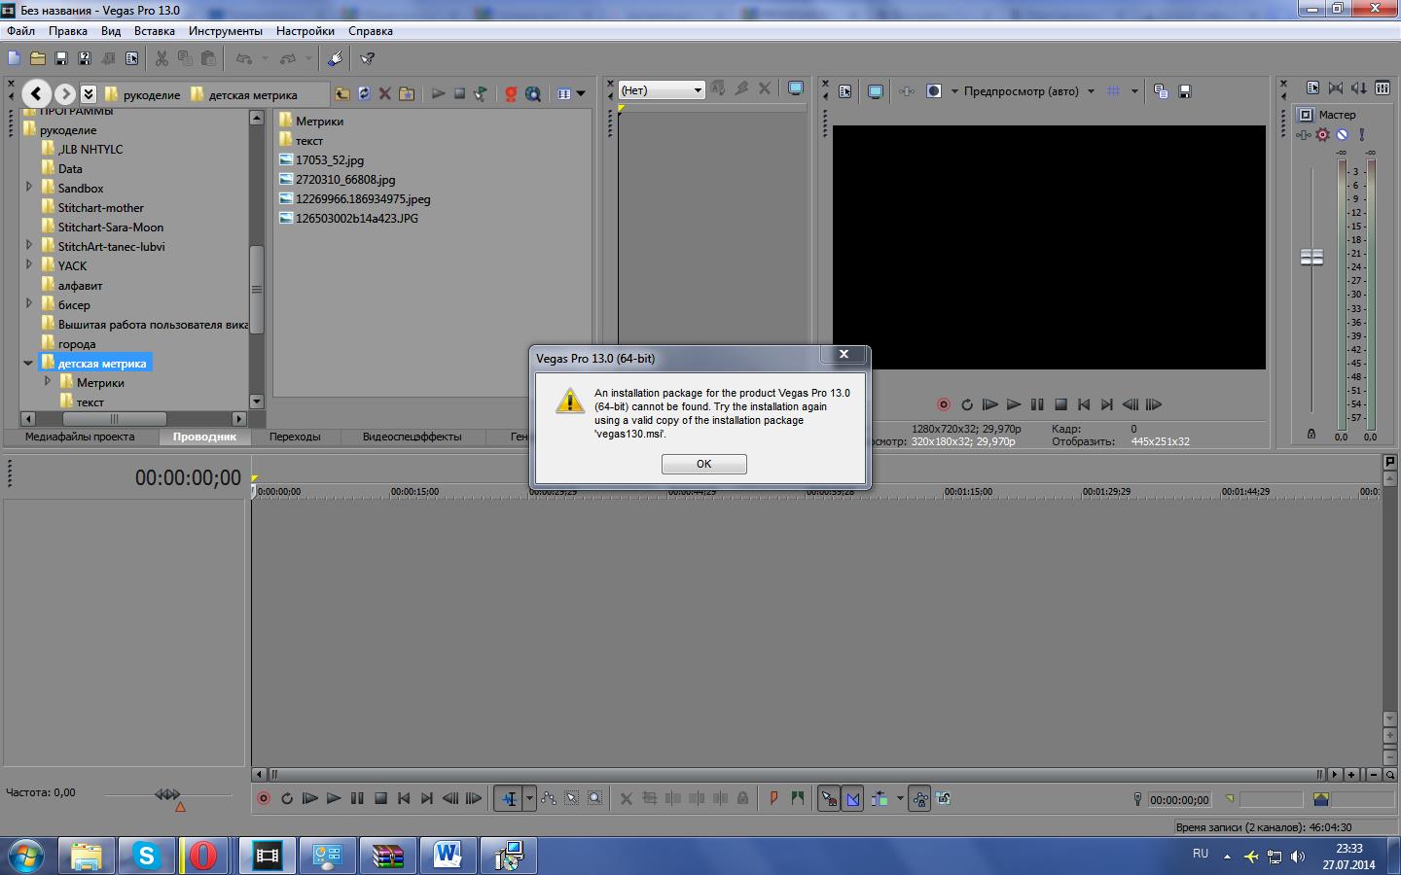Screen dimensions: 1401x875
Task: Open the Правка menu
Action: click(x=68, y=31)
